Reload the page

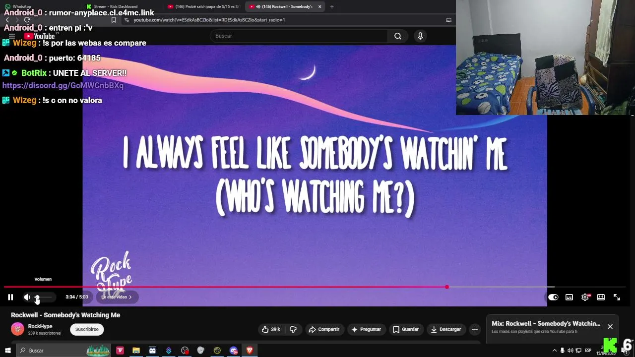pyautogui.click(x=27, y=20)
